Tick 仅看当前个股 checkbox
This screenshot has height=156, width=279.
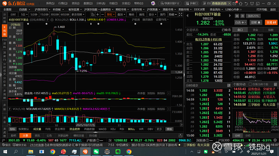point(250,84)
